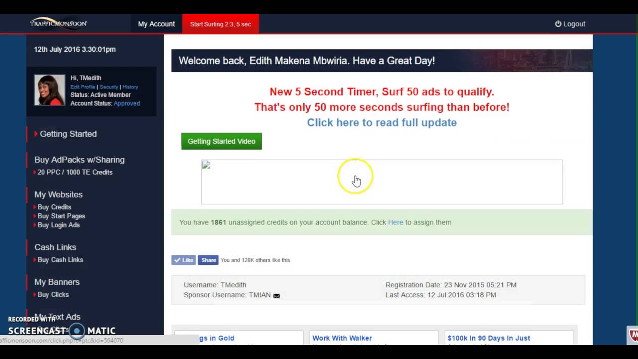Click the profile photo of TMedith

(x=49, y=90)
